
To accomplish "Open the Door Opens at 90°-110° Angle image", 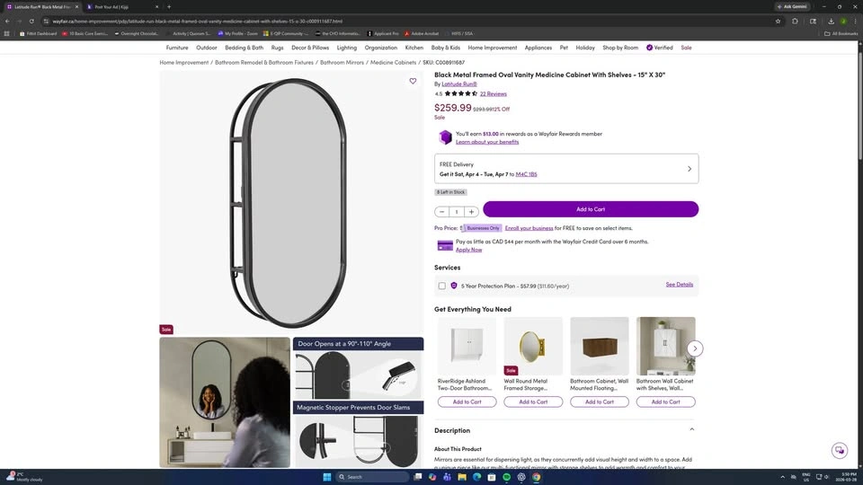I will pyautogui.click(x=359, y=368).
